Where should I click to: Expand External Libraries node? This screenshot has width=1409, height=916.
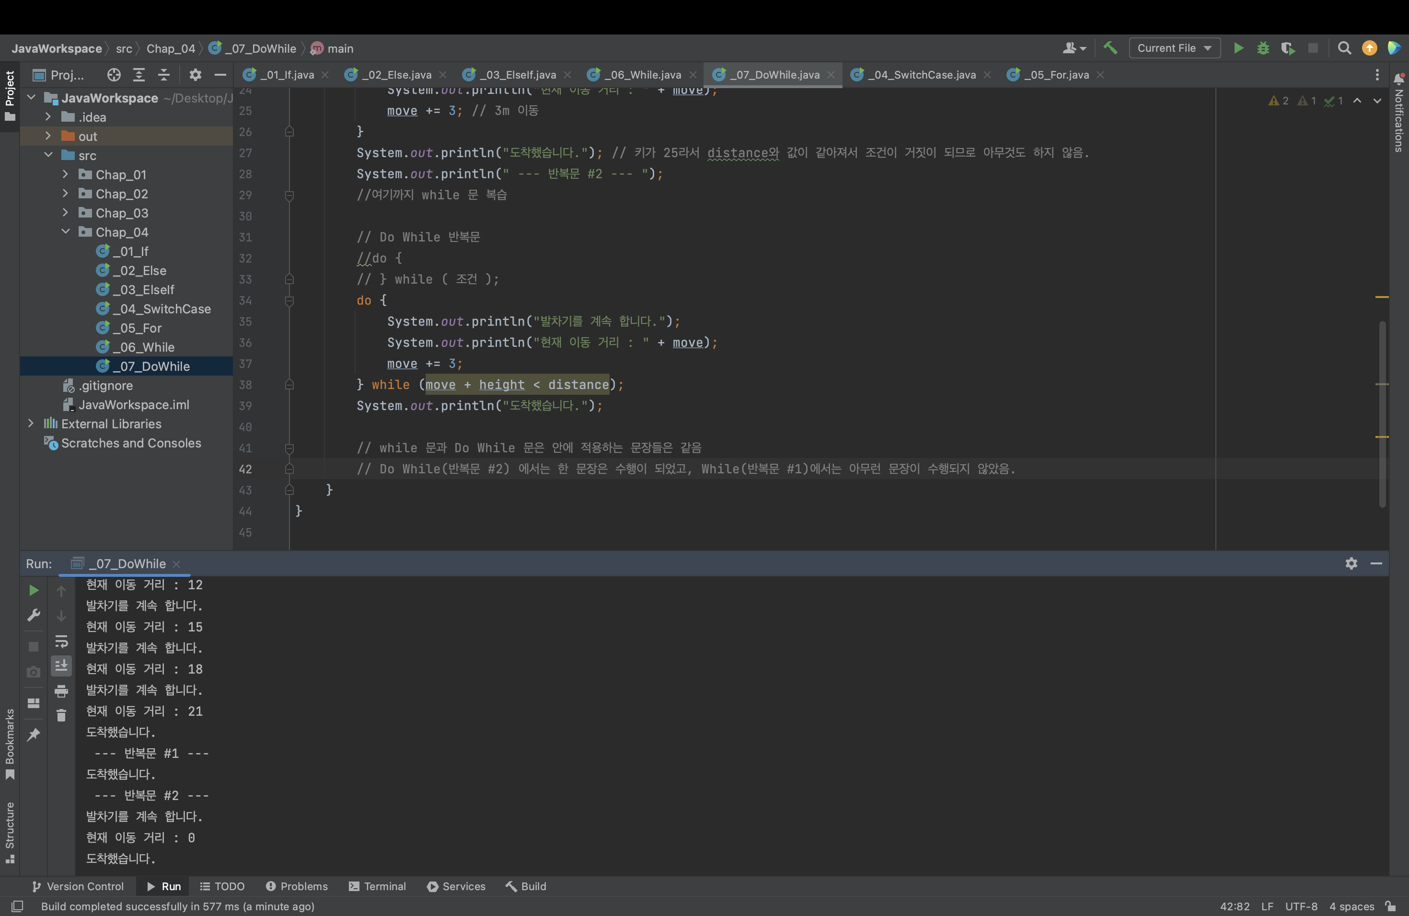pyautogui.click(x=31, y=424)
